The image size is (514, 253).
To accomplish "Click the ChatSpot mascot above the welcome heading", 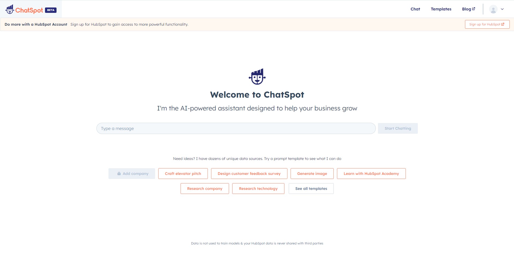I will [257, 76].
